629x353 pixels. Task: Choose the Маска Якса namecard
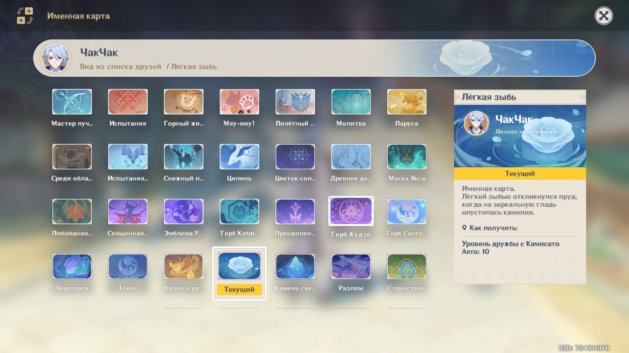click(407, 157)
